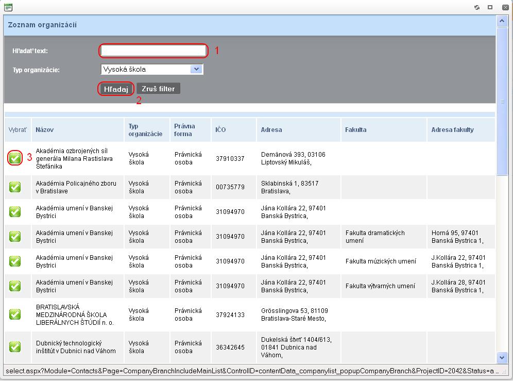Click the Právna forma column header
This screenshot has height=381, width=513.
pyautogui.click(x=184, y=130)
